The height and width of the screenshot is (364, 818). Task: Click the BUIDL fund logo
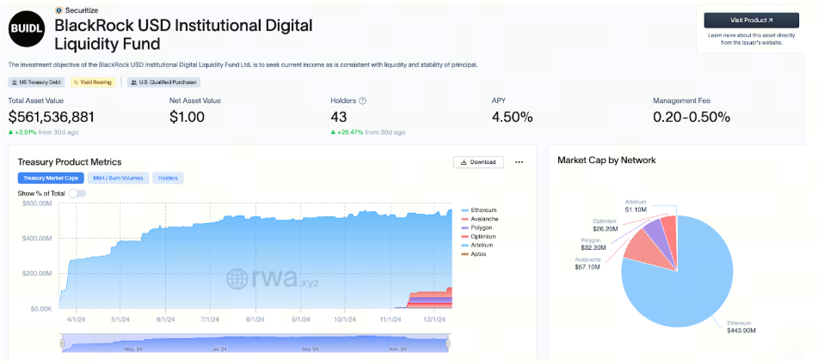coord(28,30)
